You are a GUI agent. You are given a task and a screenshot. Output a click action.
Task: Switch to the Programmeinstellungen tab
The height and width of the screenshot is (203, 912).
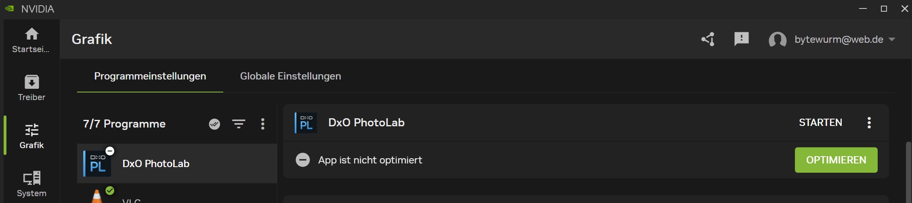(x=150, y=76)
